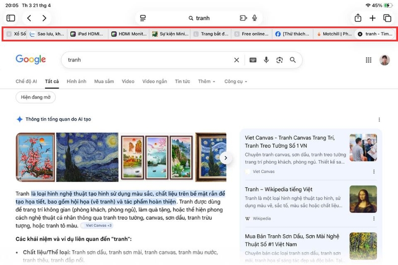Open the framed Starry Night thumbnail
Image resolution: width=398 pixels, height=265 pixels.
pyautogui.click(x=210, y=157)
